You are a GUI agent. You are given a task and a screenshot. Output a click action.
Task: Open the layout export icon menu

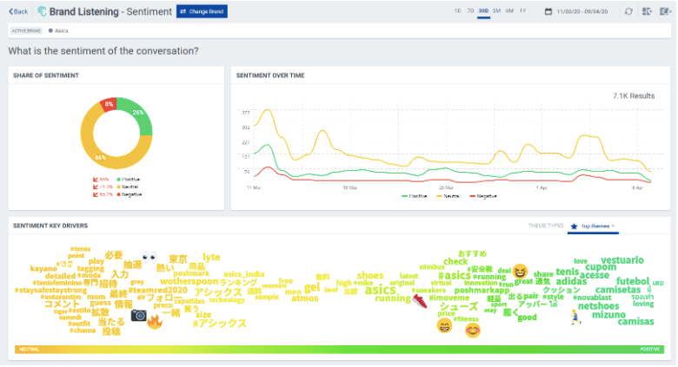(646, 11)
